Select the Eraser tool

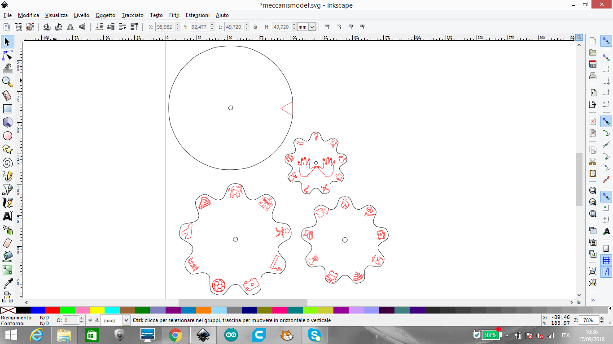click(7, 243)
